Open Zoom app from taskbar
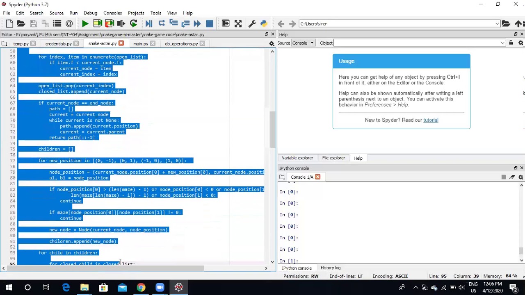 [x=160, y=288]
